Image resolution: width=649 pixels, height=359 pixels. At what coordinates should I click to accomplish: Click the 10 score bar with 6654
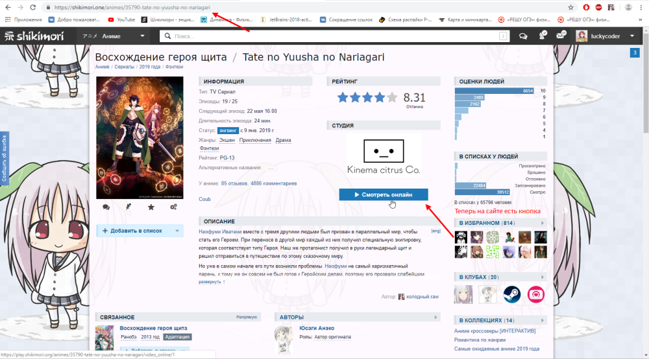coord(494,91)
